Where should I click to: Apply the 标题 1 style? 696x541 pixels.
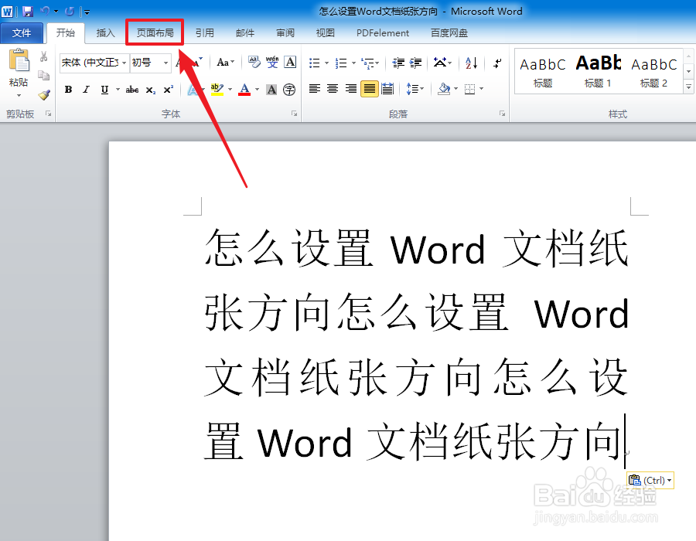(x=599, y=71)
